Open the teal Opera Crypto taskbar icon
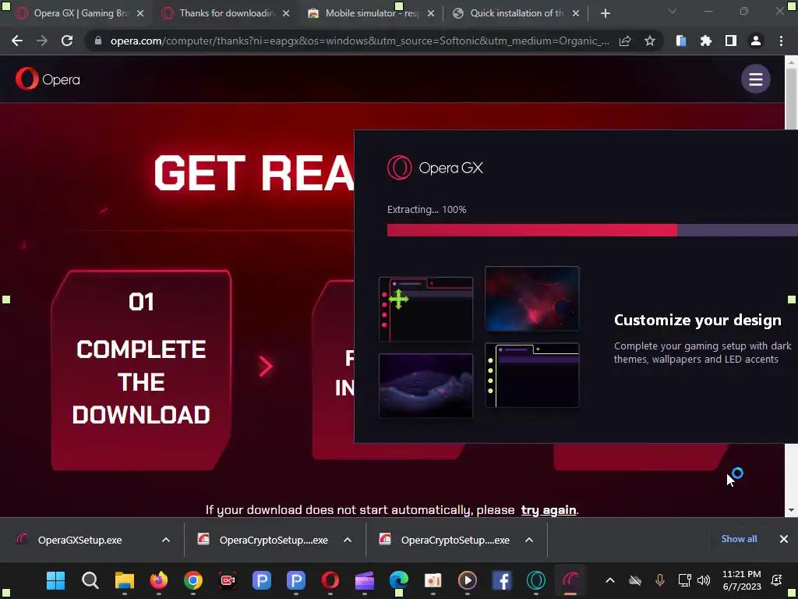This screenshot has height=599, width=798. [x=536, y=580]
